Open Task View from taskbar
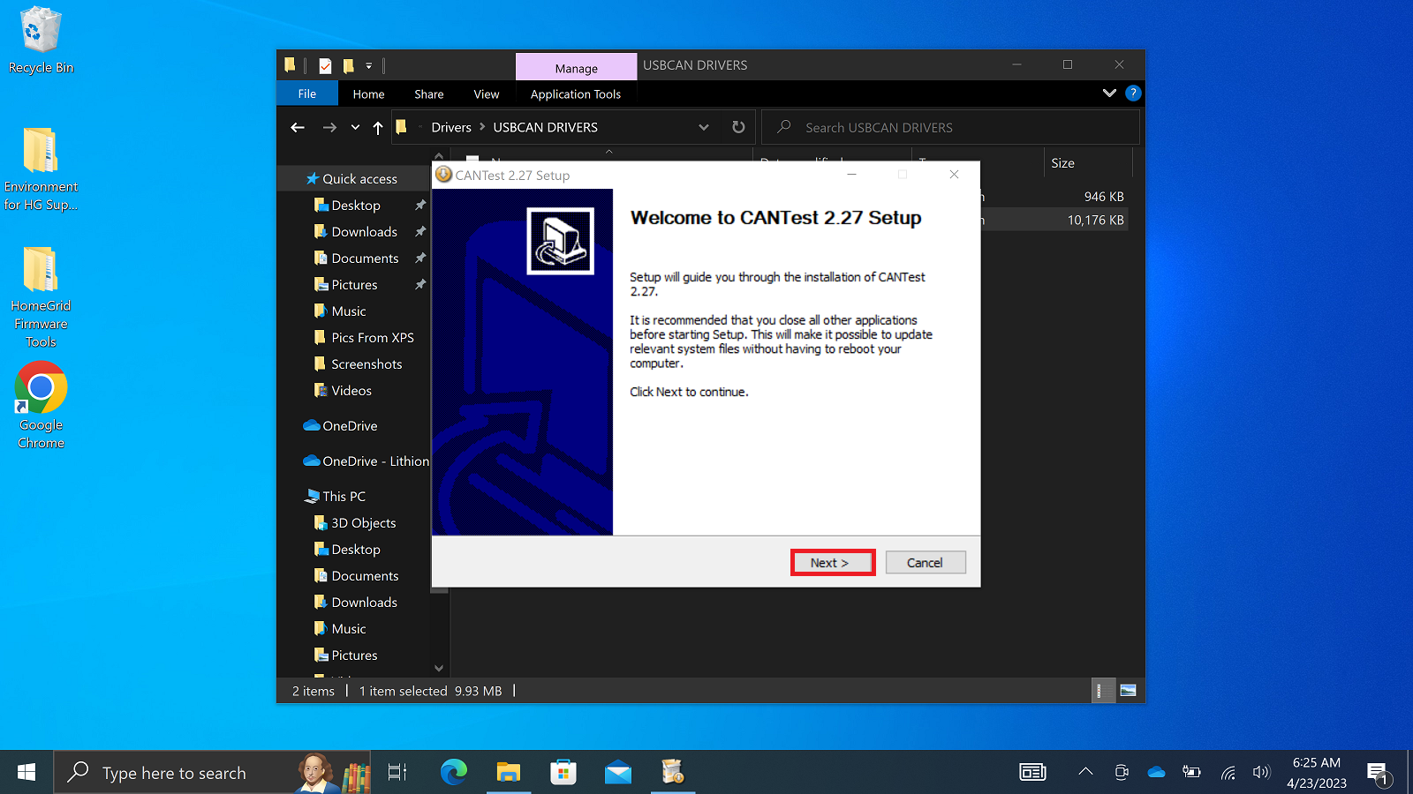Image resolution: width=1413 pixels, height=794 pixels. point(397,772)
